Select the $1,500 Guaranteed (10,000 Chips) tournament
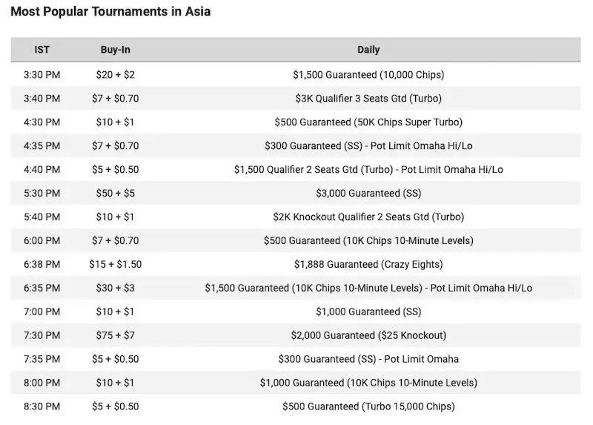593x425 pixels. tap(368, 75)
